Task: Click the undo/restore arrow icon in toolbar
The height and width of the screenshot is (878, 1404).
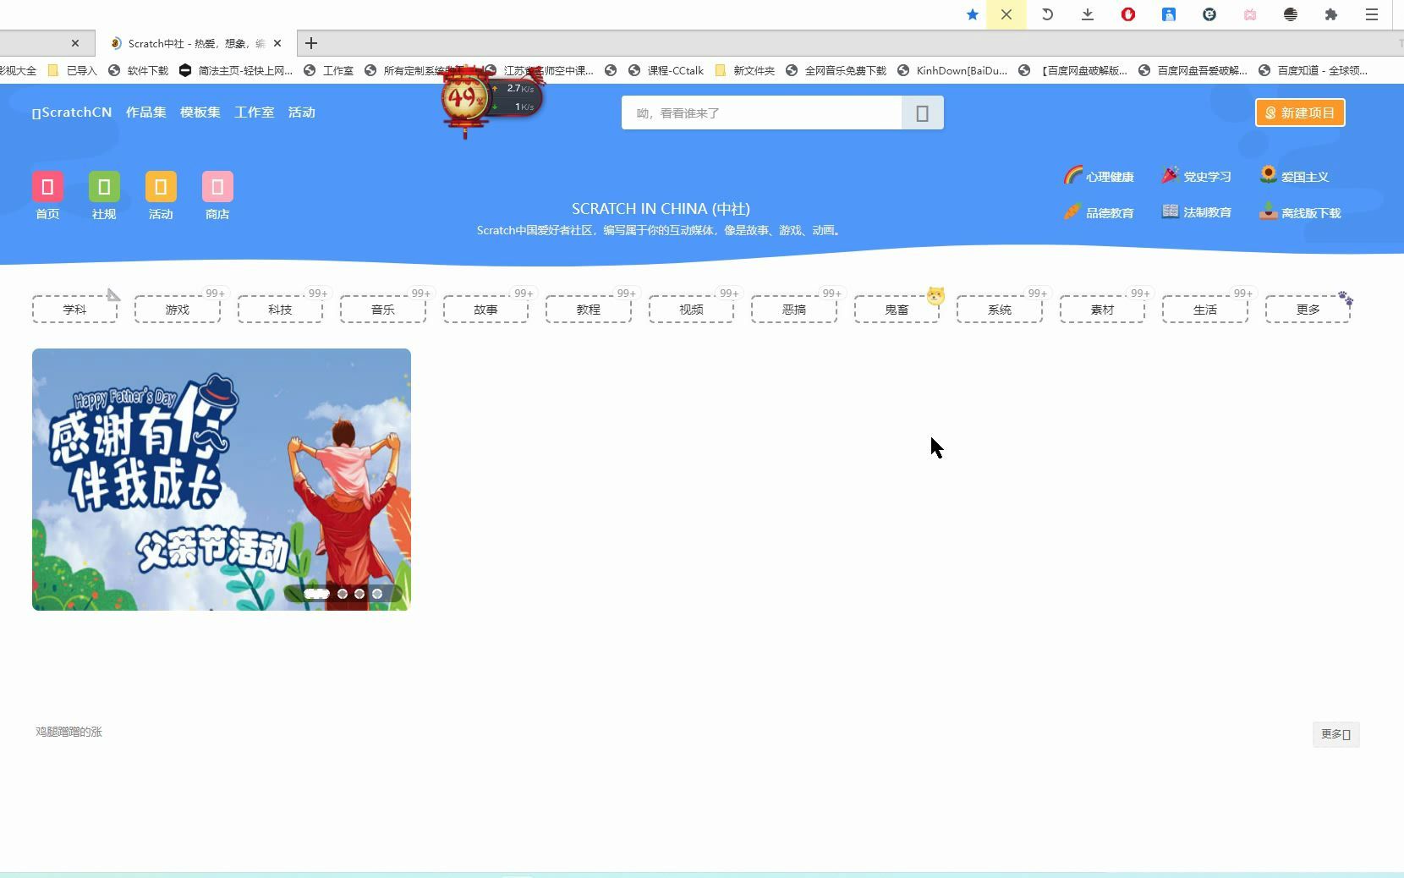Action: (x=1047, y=14)
